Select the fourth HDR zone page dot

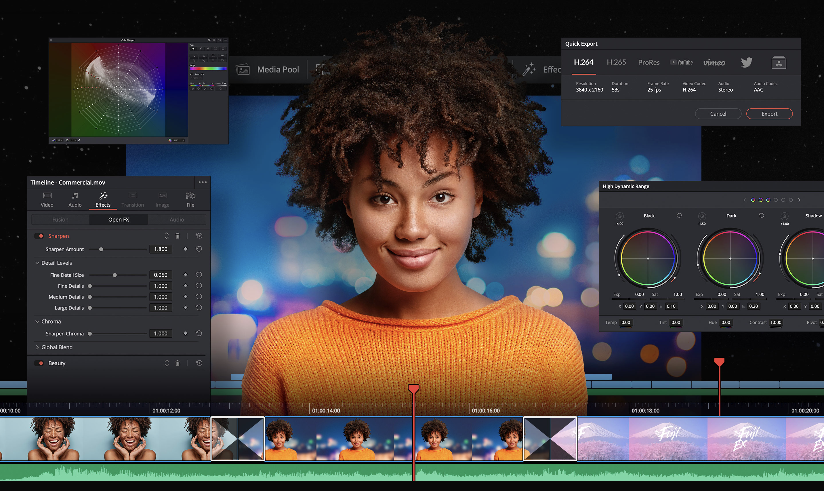(776, 200)
